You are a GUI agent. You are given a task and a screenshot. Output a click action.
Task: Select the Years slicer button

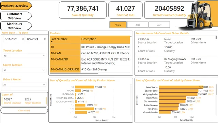point(118,25)
